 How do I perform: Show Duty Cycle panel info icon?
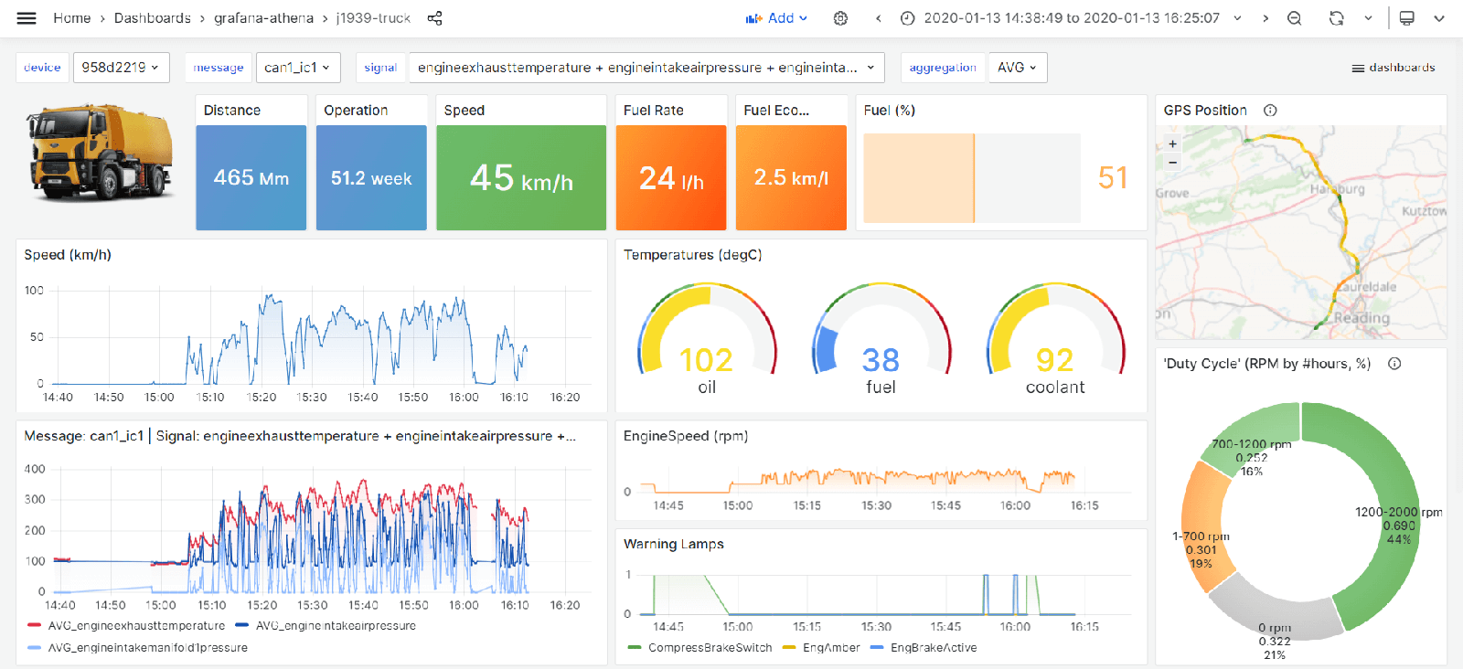[1394, 364]
